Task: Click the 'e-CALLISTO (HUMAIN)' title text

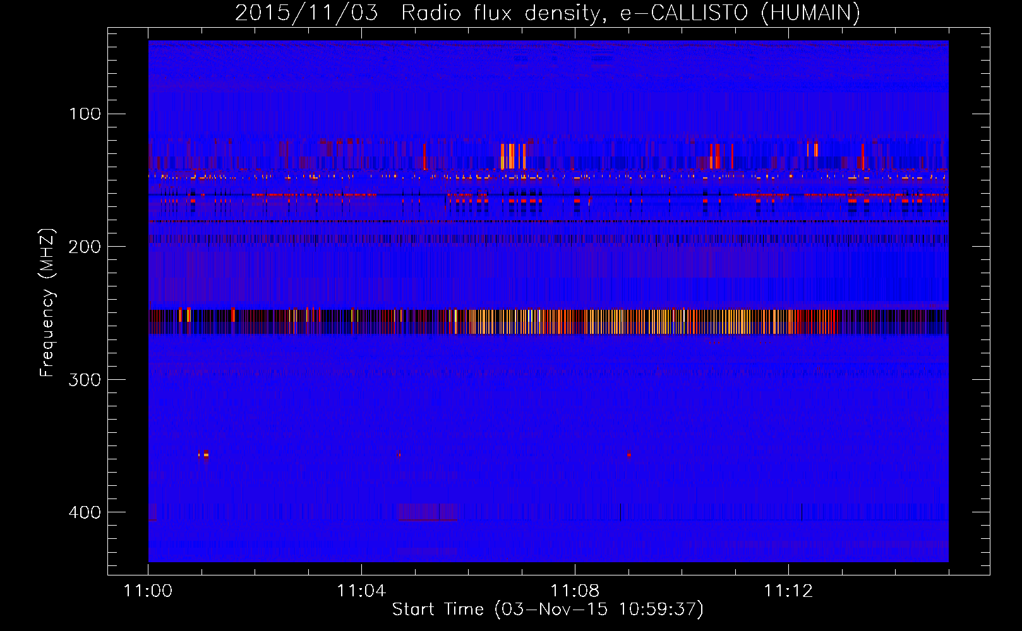Action: (740, 13)
